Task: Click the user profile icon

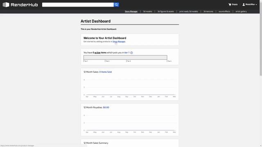Action: (x=244, y=4)
